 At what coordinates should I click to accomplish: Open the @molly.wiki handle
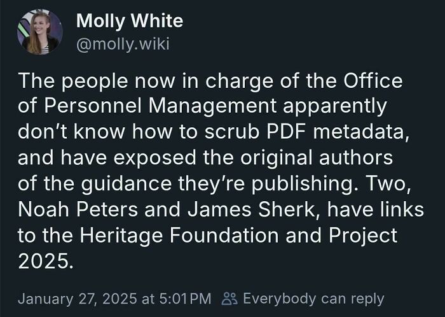(x=123, y=44)
